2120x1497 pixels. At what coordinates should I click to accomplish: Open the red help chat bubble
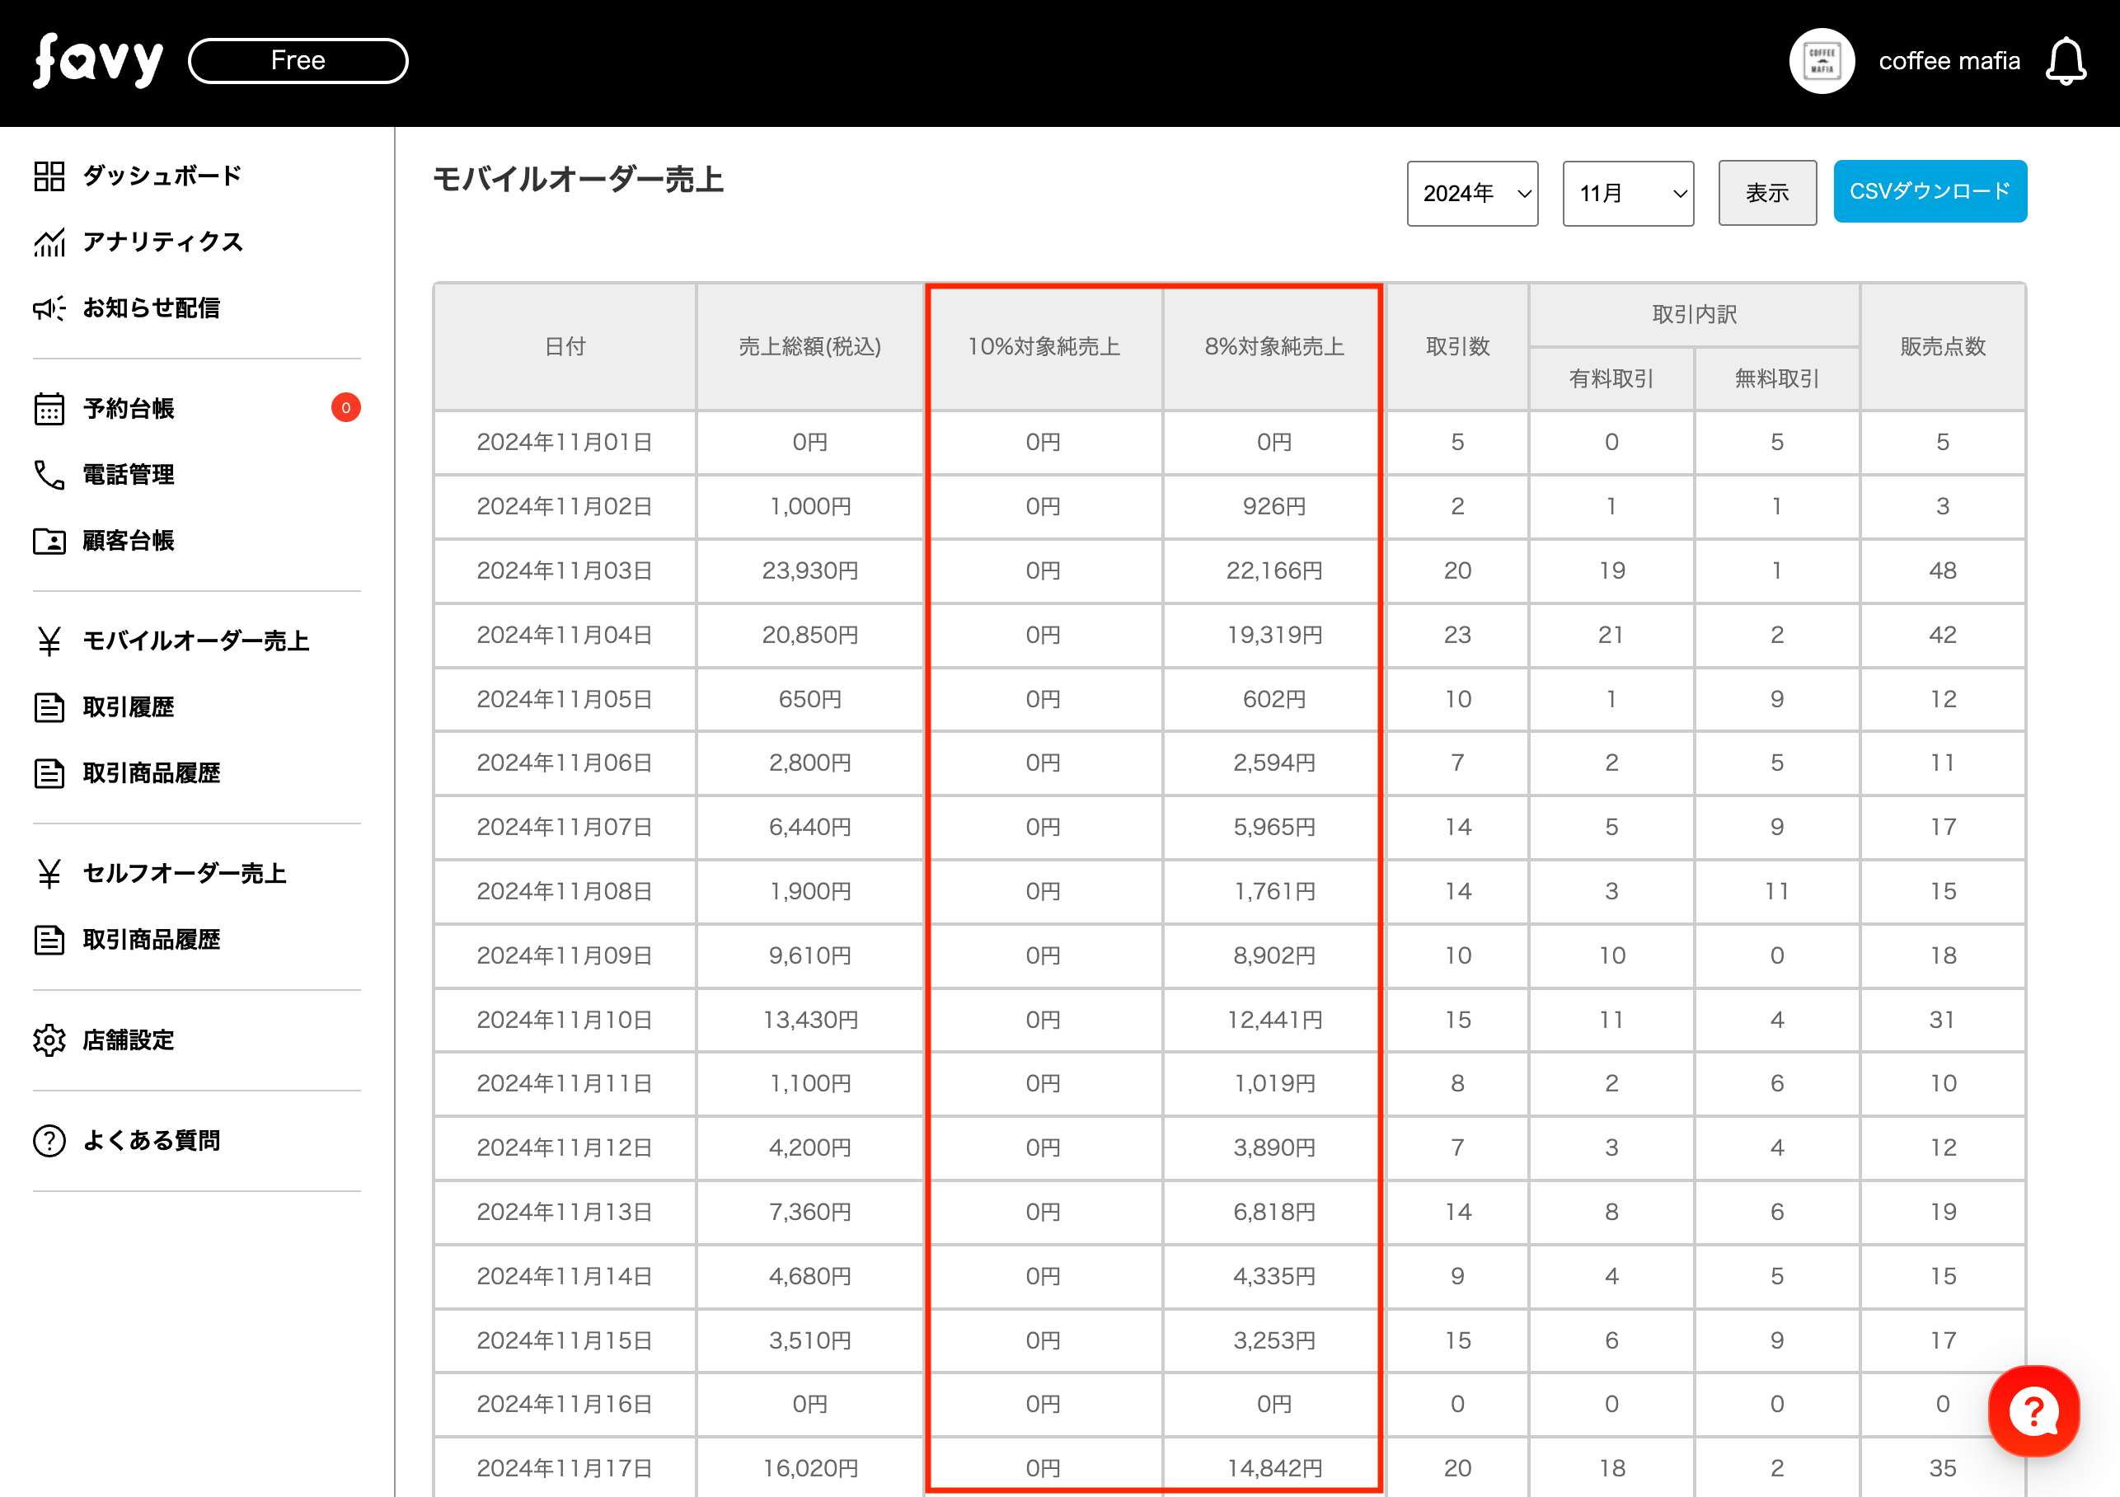point(2033,1410)
